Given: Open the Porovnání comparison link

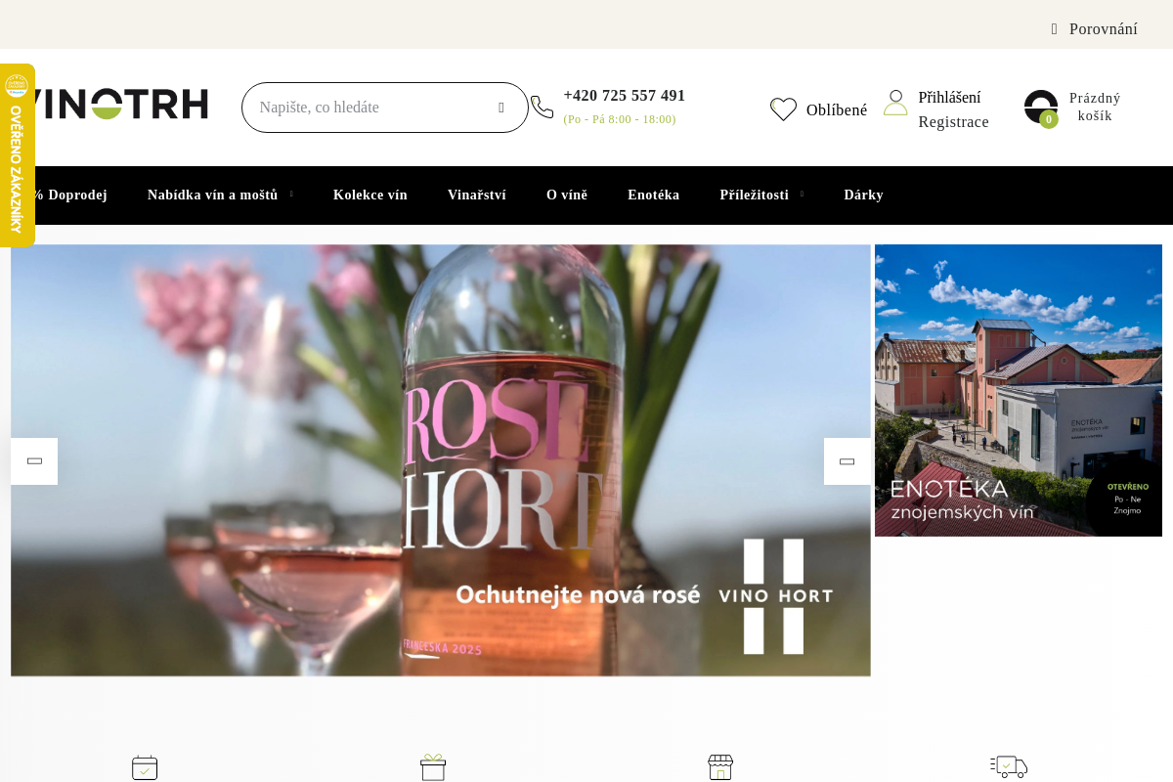Looking at the screenshot, I should pos(1103,29).
